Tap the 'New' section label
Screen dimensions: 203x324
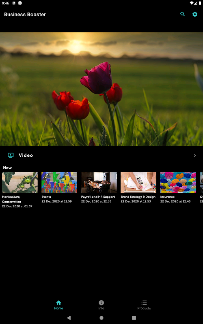tap(7, 168)
